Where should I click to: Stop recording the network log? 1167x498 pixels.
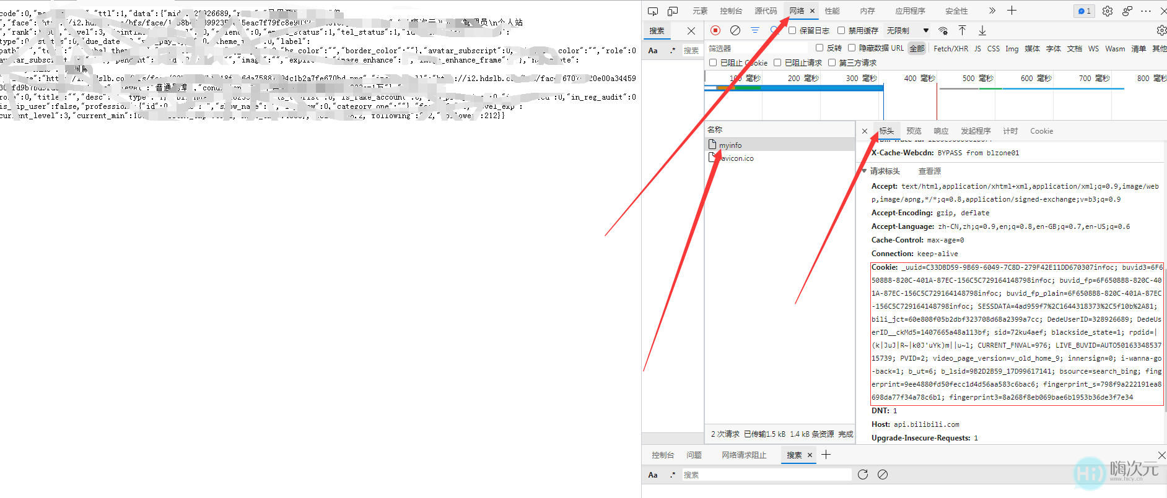(x=715, y=30)
